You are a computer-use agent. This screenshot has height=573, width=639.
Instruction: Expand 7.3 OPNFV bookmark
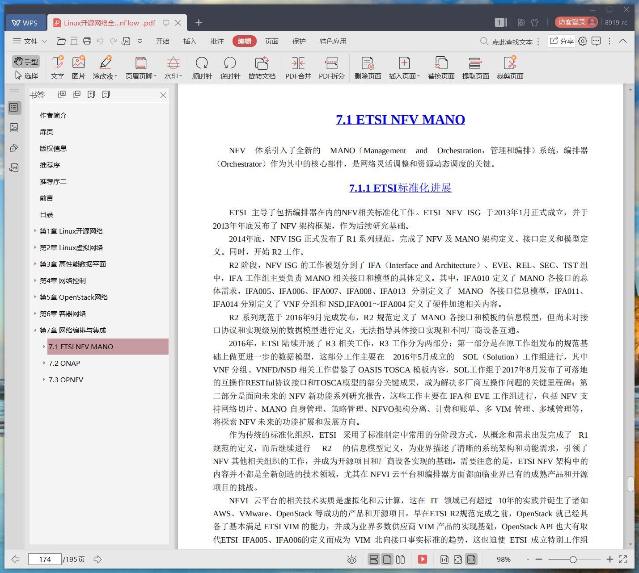click(x=44, y=380)
